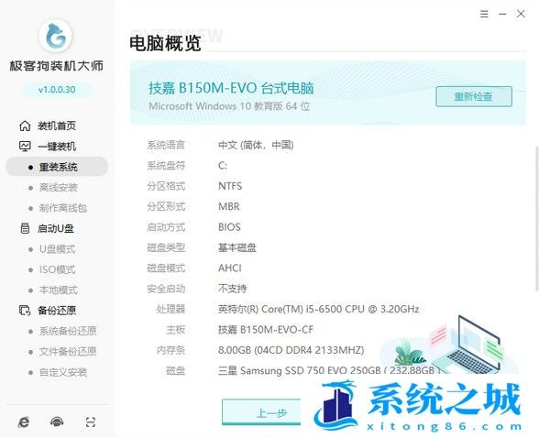Click version label v1.0.0.30
The image size is (539, 438).
(57, 90)
